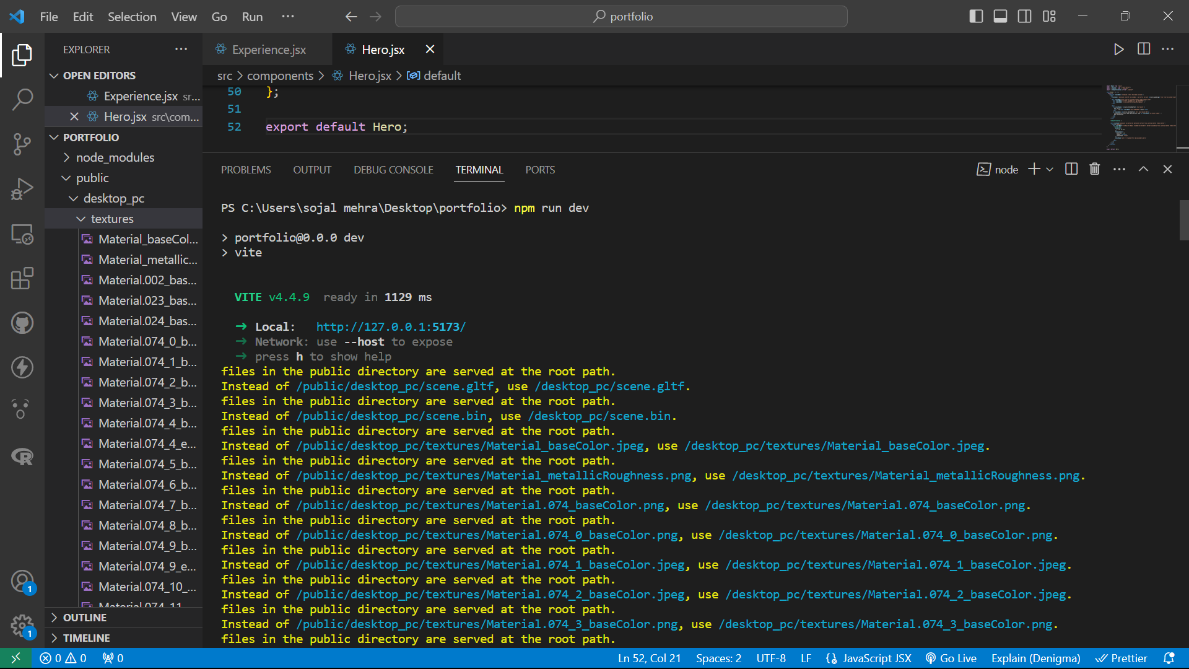Toggle the Secondary Side Bar layout button
Screen dimensions: 1189x669
(x=1024, y=17)
